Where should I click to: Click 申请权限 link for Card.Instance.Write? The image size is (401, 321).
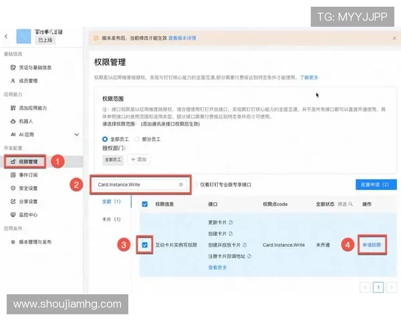tap(372, 245)
